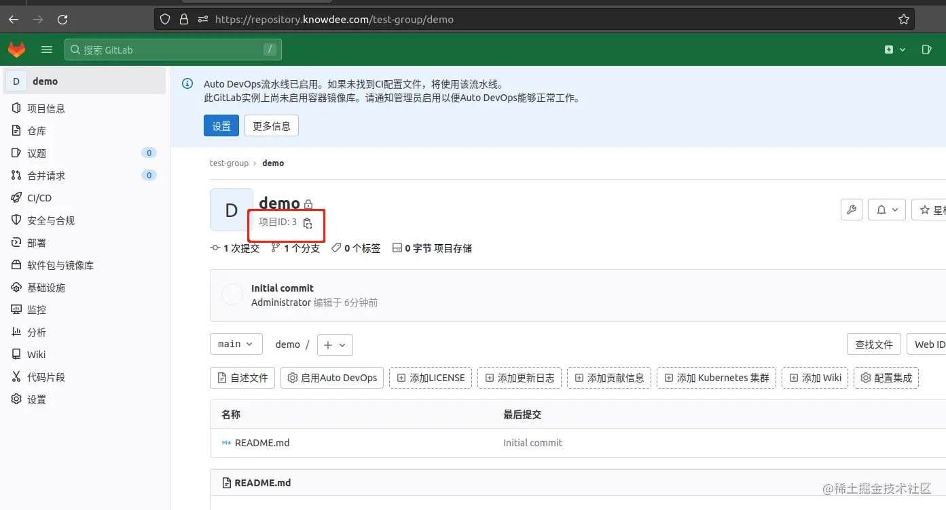
Task: Copy project ID with clipboard icon
Action: pyautogui.click(x=308, y=222)
